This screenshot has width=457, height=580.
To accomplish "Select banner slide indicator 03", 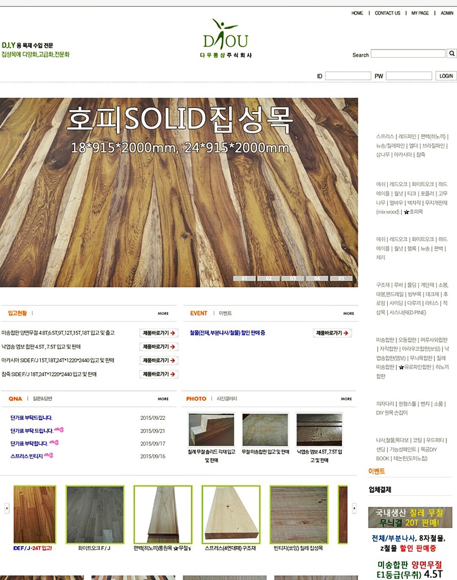I will tap(293, 279).
